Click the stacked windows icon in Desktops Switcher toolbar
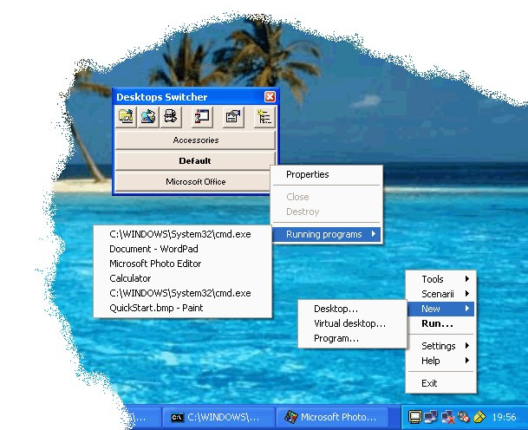Image resolution: width=528 pixels, height=430 pixels. click(x=171, y=116)
